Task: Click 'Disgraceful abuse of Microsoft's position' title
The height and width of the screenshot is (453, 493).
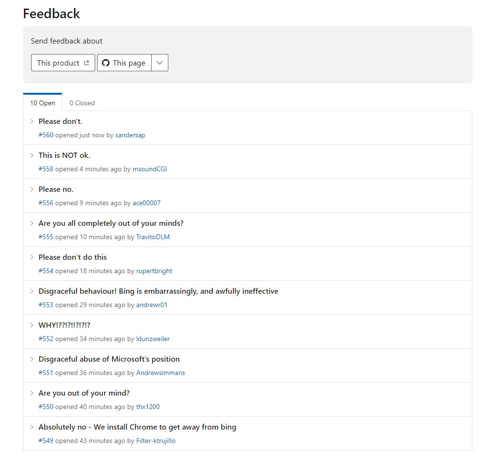Action: click(x=109, y=359)
